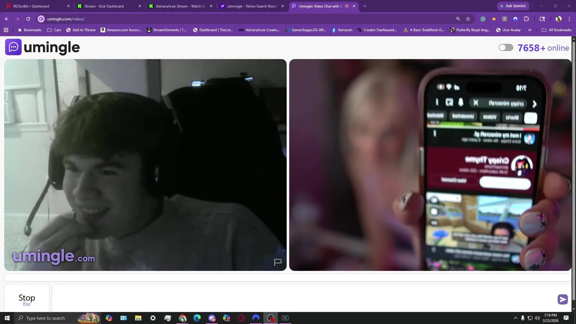Go back to the previous page
The height and width of the screenshot is (324, 576).
point(7,19)
